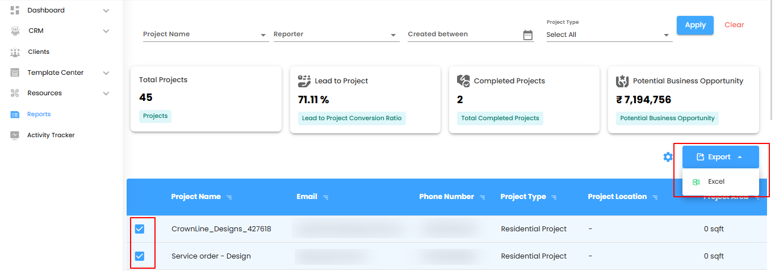Expand the CRM menu chevron
Screen dimensions: 775x271
point(106,31)
